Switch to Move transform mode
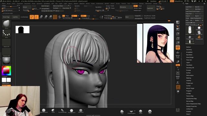This screenshot has height=116, width=207. point(41,17)
